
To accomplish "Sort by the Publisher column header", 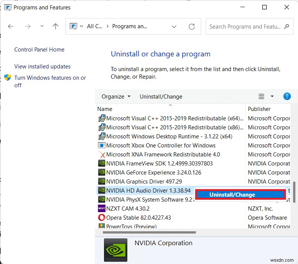I will point(259,109).
